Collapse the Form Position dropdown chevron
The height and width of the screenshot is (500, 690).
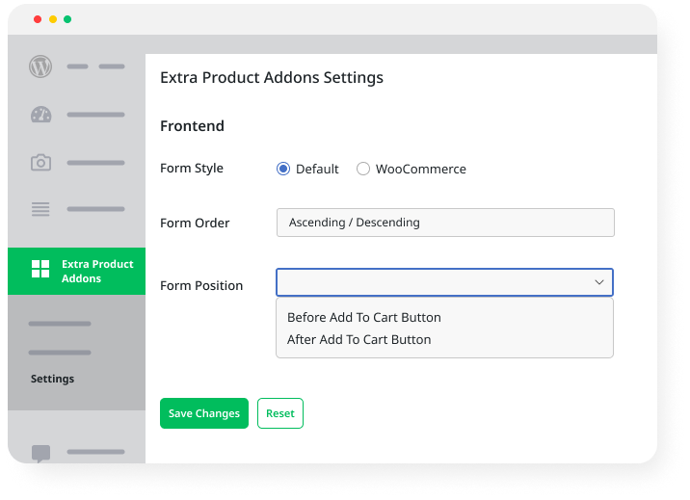pos(599,282)
